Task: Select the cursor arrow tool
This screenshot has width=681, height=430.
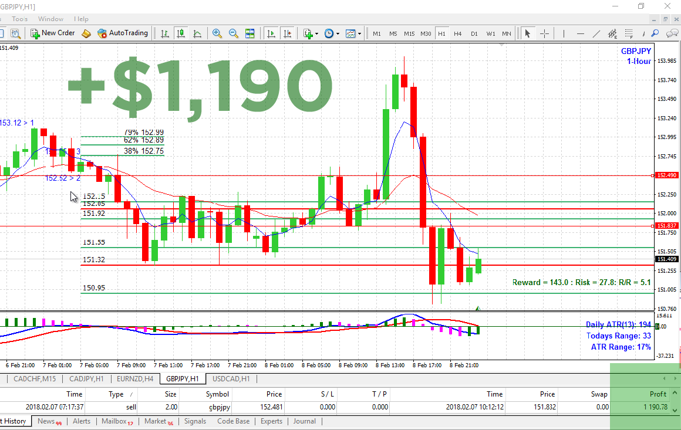Action: coord(528,33)
